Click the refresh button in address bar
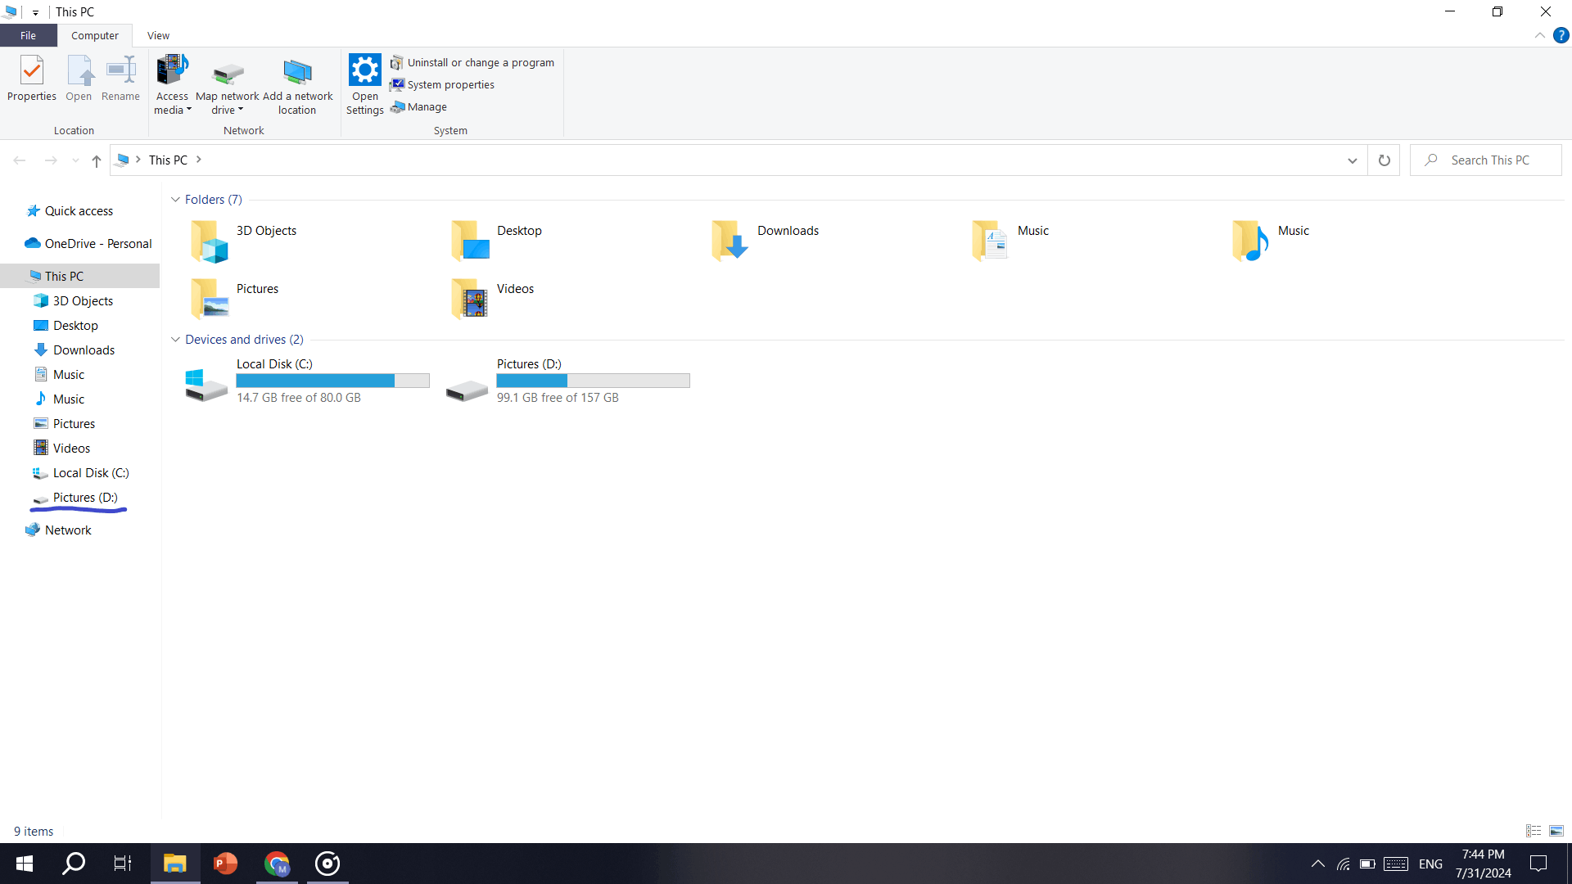Image resolution: width=1572 pixels, height=884 pixels. coord(1384,160)
